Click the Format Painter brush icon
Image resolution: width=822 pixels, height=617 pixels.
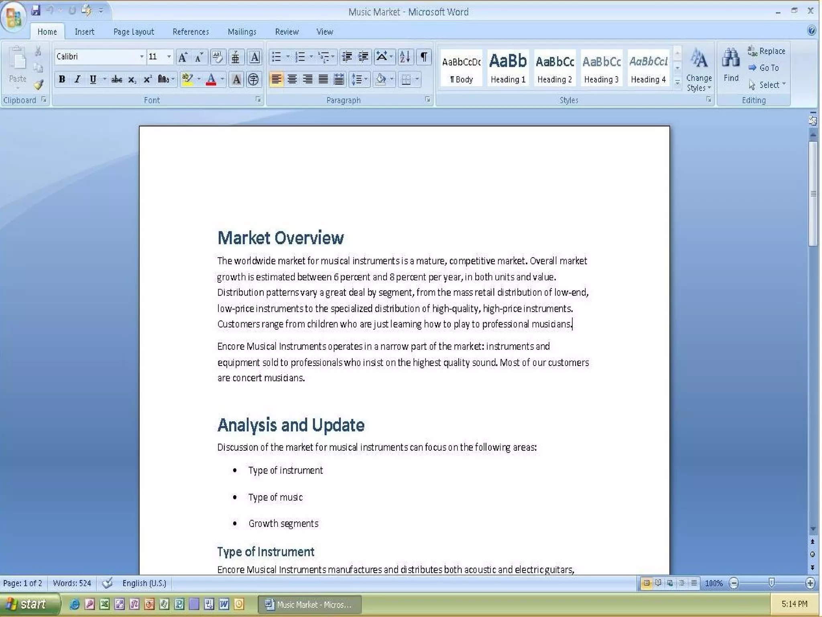[39, 85]
